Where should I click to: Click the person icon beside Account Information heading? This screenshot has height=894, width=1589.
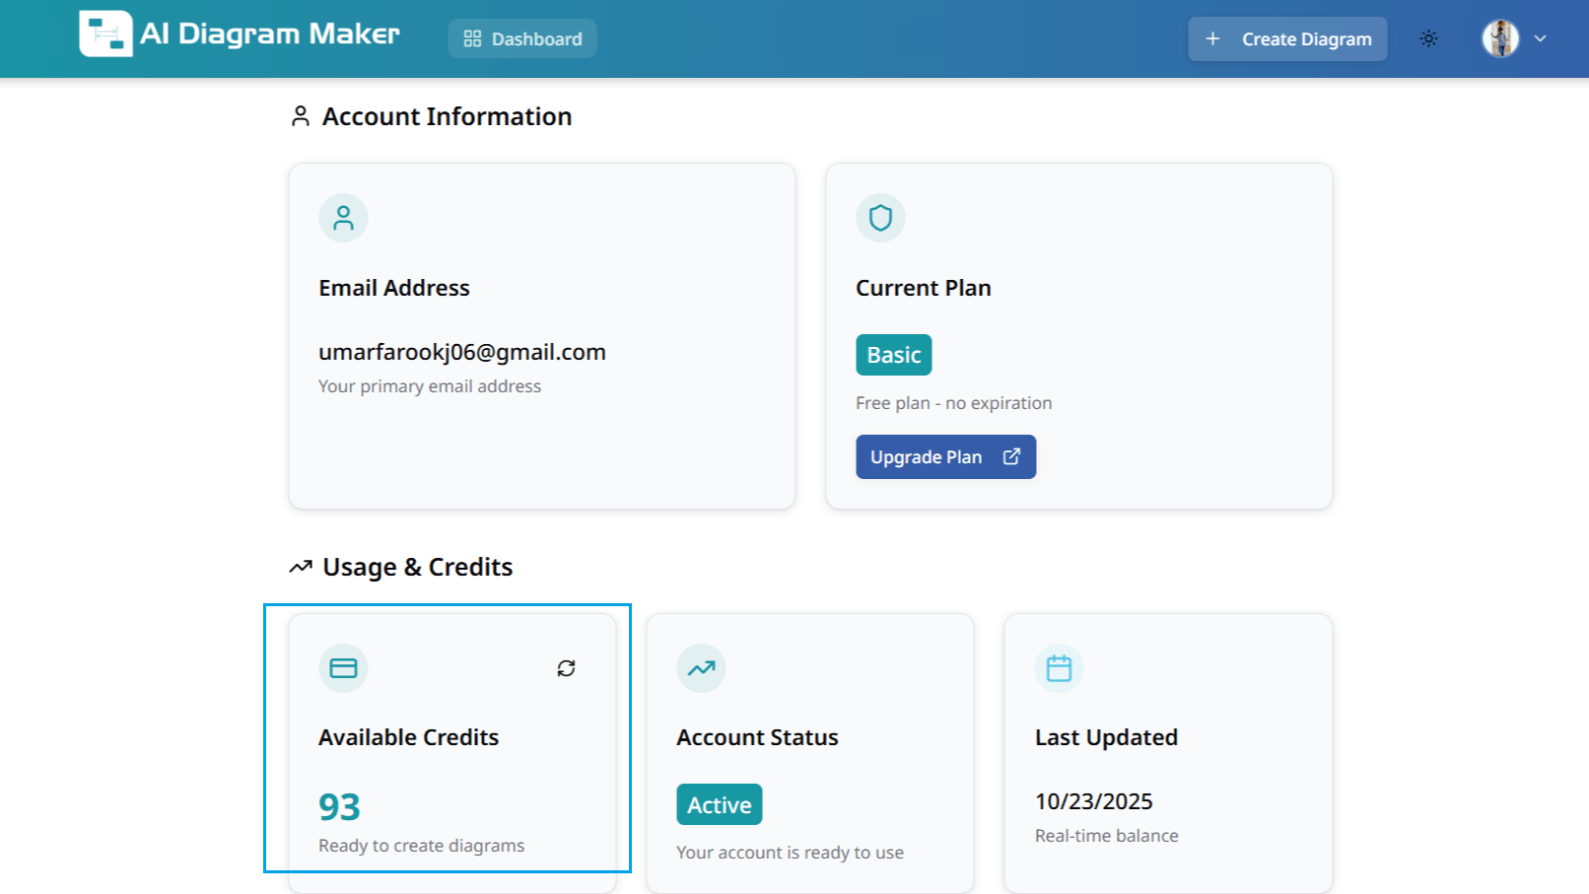tap(300, 115)
